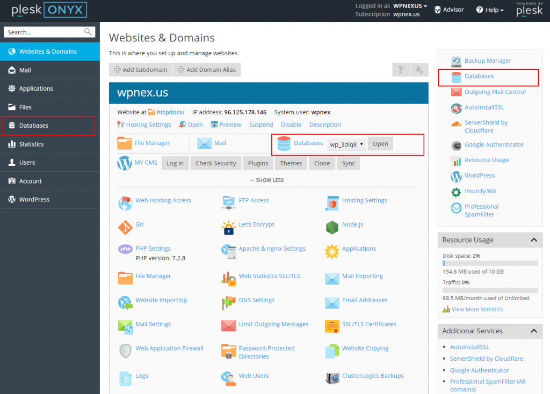Click the wrench tool icon button
The image size is (550, 394).
pos(419,70)
